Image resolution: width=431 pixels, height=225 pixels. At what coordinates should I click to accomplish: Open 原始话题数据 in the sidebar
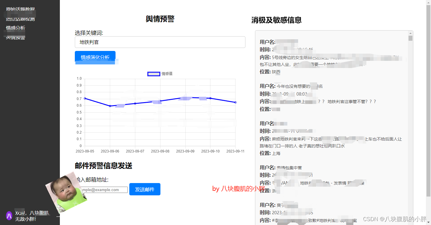20,9
